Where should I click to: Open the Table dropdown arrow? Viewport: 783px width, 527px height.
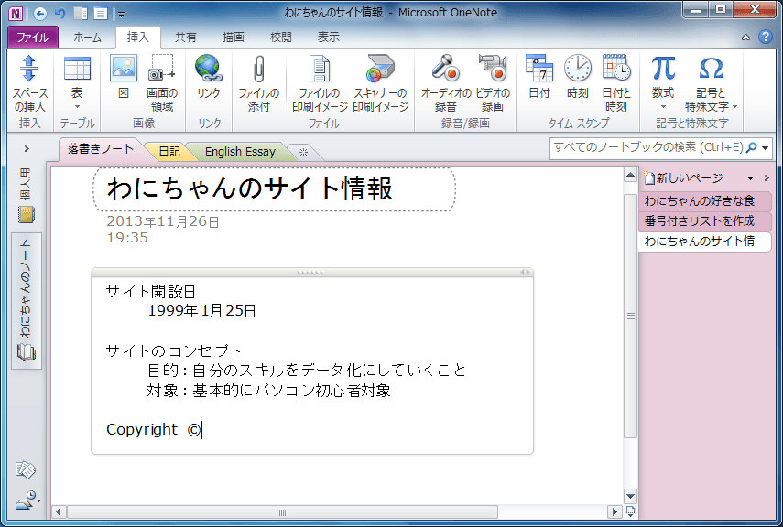point(77,107)
